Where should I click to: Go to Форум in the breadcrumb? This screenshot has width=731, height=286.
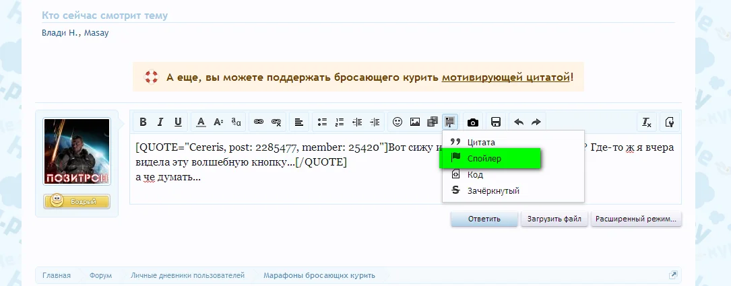100,275
